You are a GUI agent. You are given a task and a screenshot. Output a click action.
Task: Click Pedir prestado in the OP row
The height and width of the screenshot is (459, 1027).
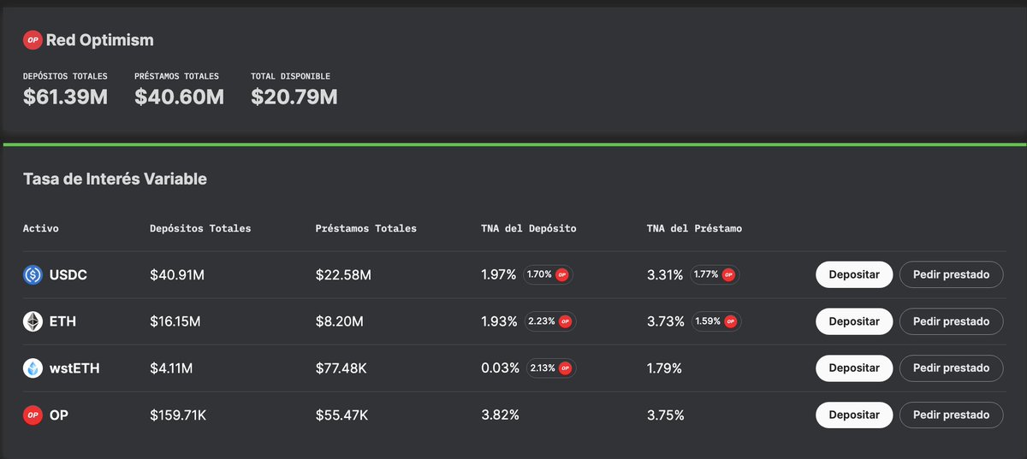coord(951,415)
